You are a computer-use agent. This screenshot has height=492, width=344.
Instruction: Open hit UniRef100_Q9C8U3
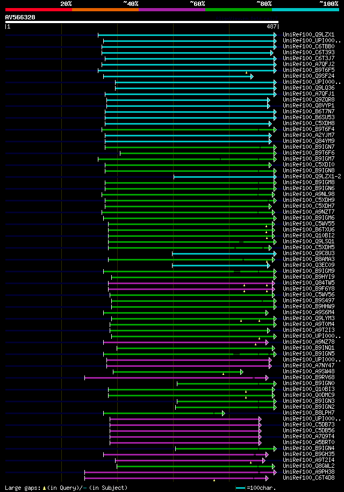pyautogui.click(x=309, y=253)
